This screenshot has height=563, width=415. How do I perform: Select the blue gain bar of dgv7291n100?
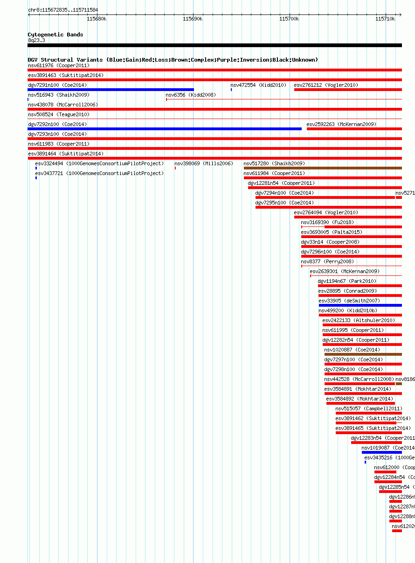click(x=111, y=90)
